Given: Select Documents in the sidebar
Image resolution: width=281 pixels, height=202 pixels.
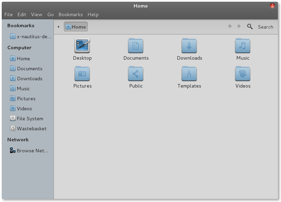Looking at the screenshot, I should [x=26, y=69].
